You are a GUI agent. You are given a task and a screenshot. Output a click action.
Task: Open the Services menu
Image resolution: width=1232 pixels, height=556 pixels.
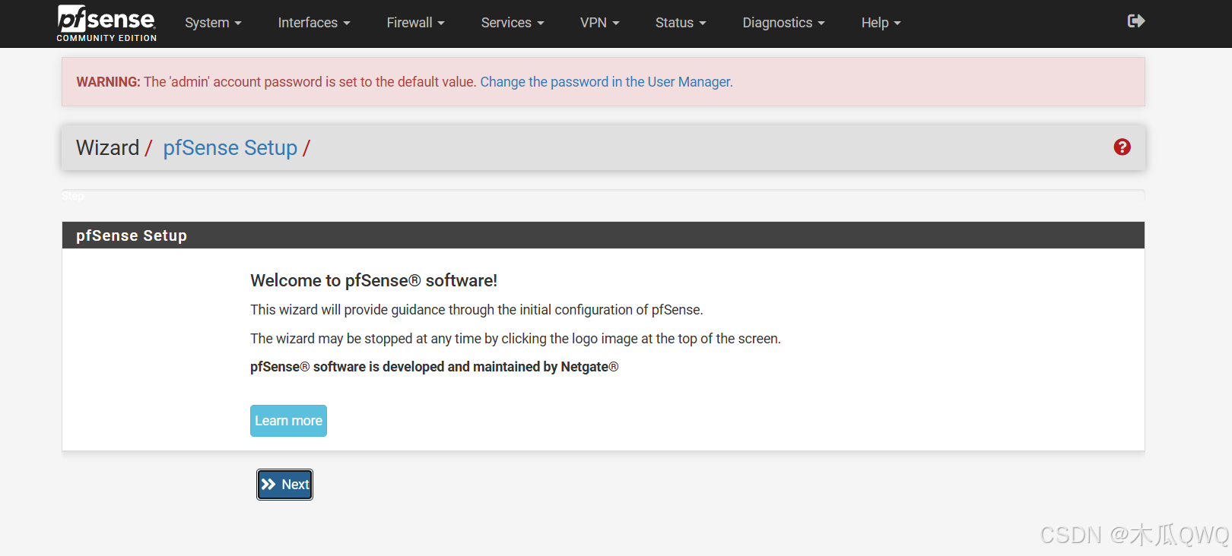(x=513, y=23)
